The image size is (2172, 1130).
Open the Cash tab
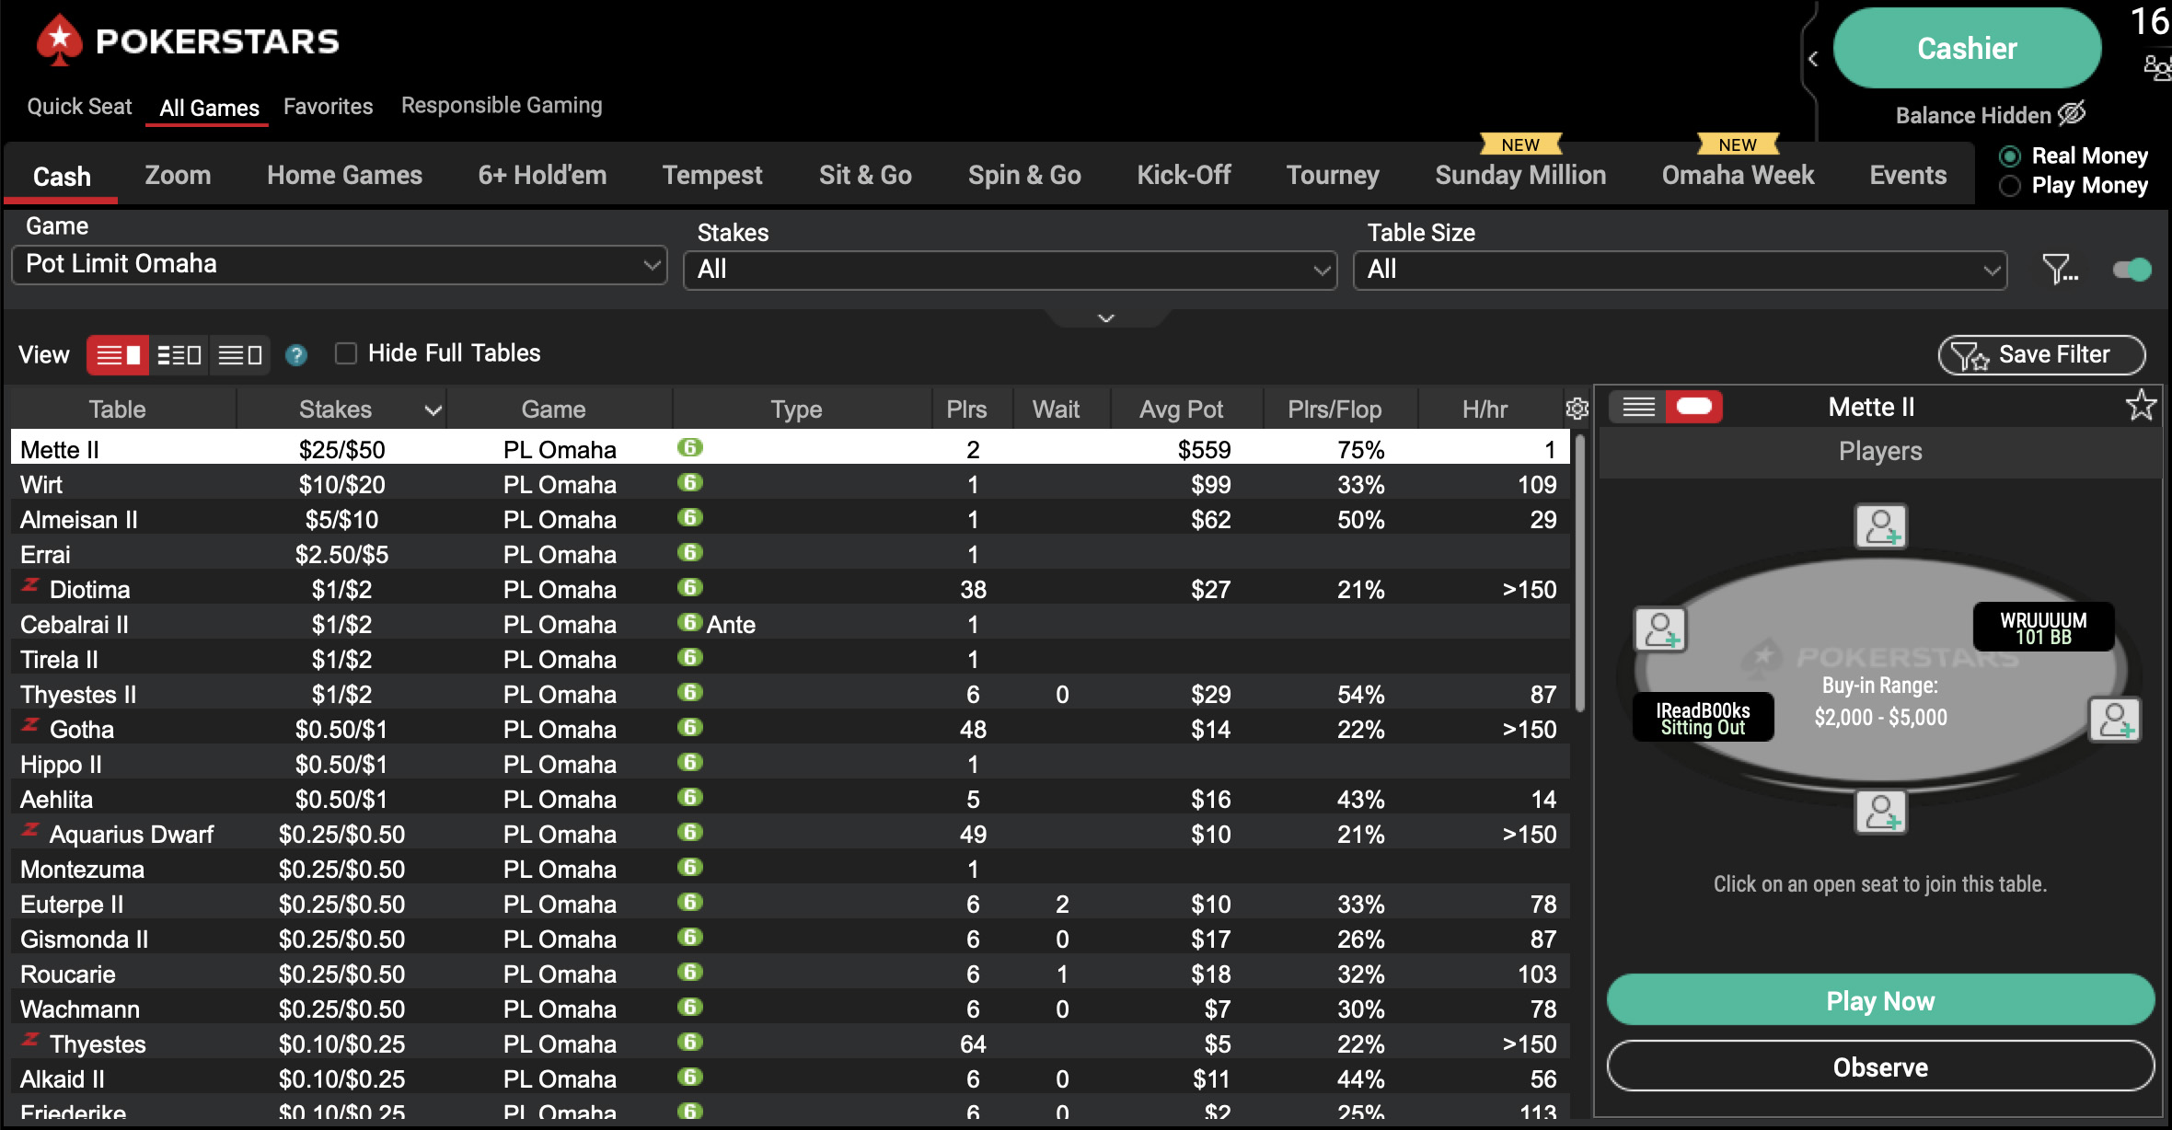tap(62, 176)
